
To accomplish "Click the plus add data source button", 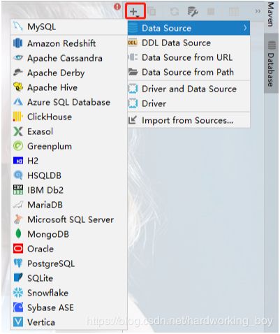I will (x=135, y=11).
